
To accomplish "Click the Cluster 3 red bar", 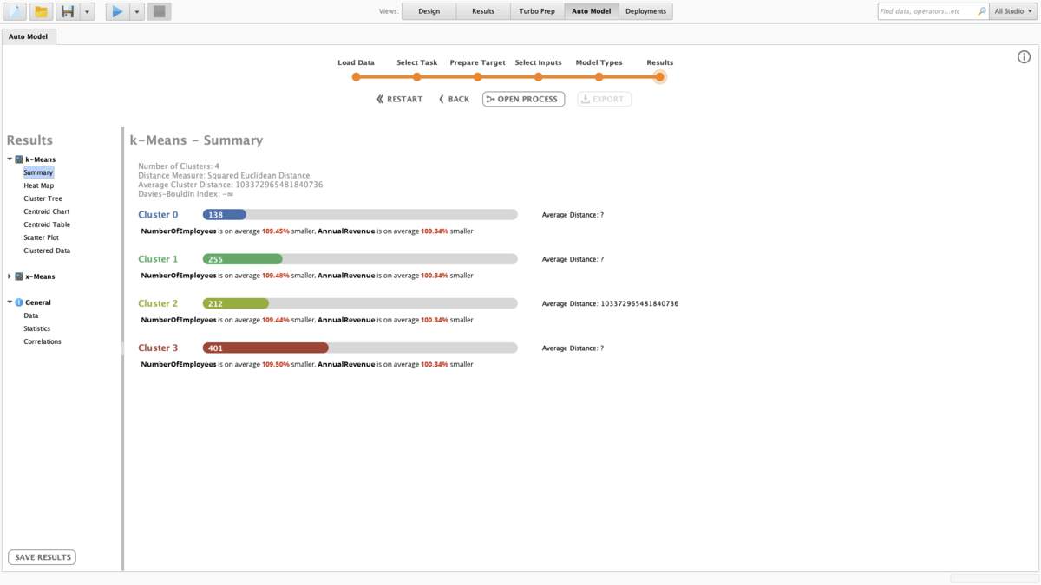I will point(265,348).
